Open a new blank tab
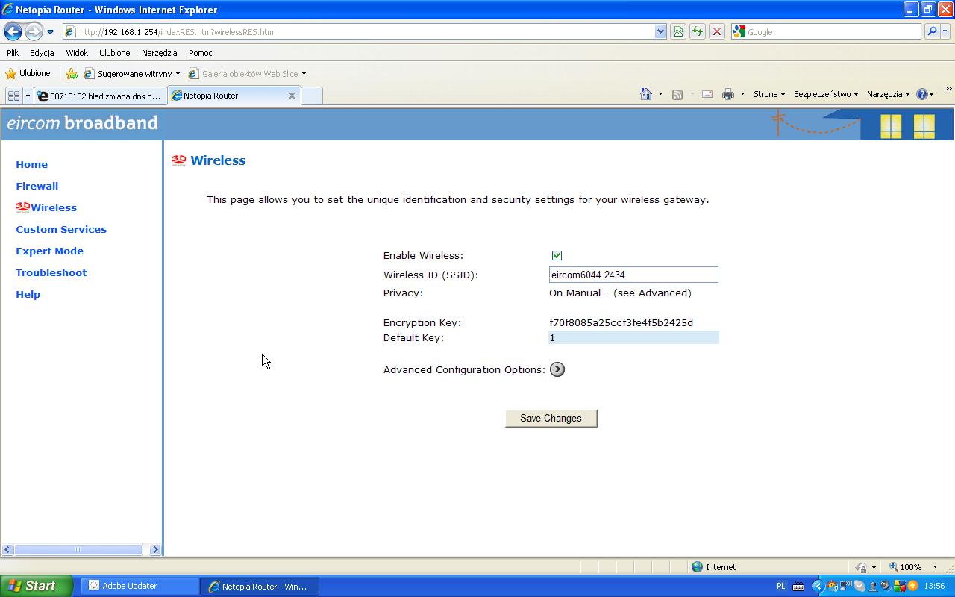Image resolution: width=955 pixels, height=597 pixels. [312, 96]
